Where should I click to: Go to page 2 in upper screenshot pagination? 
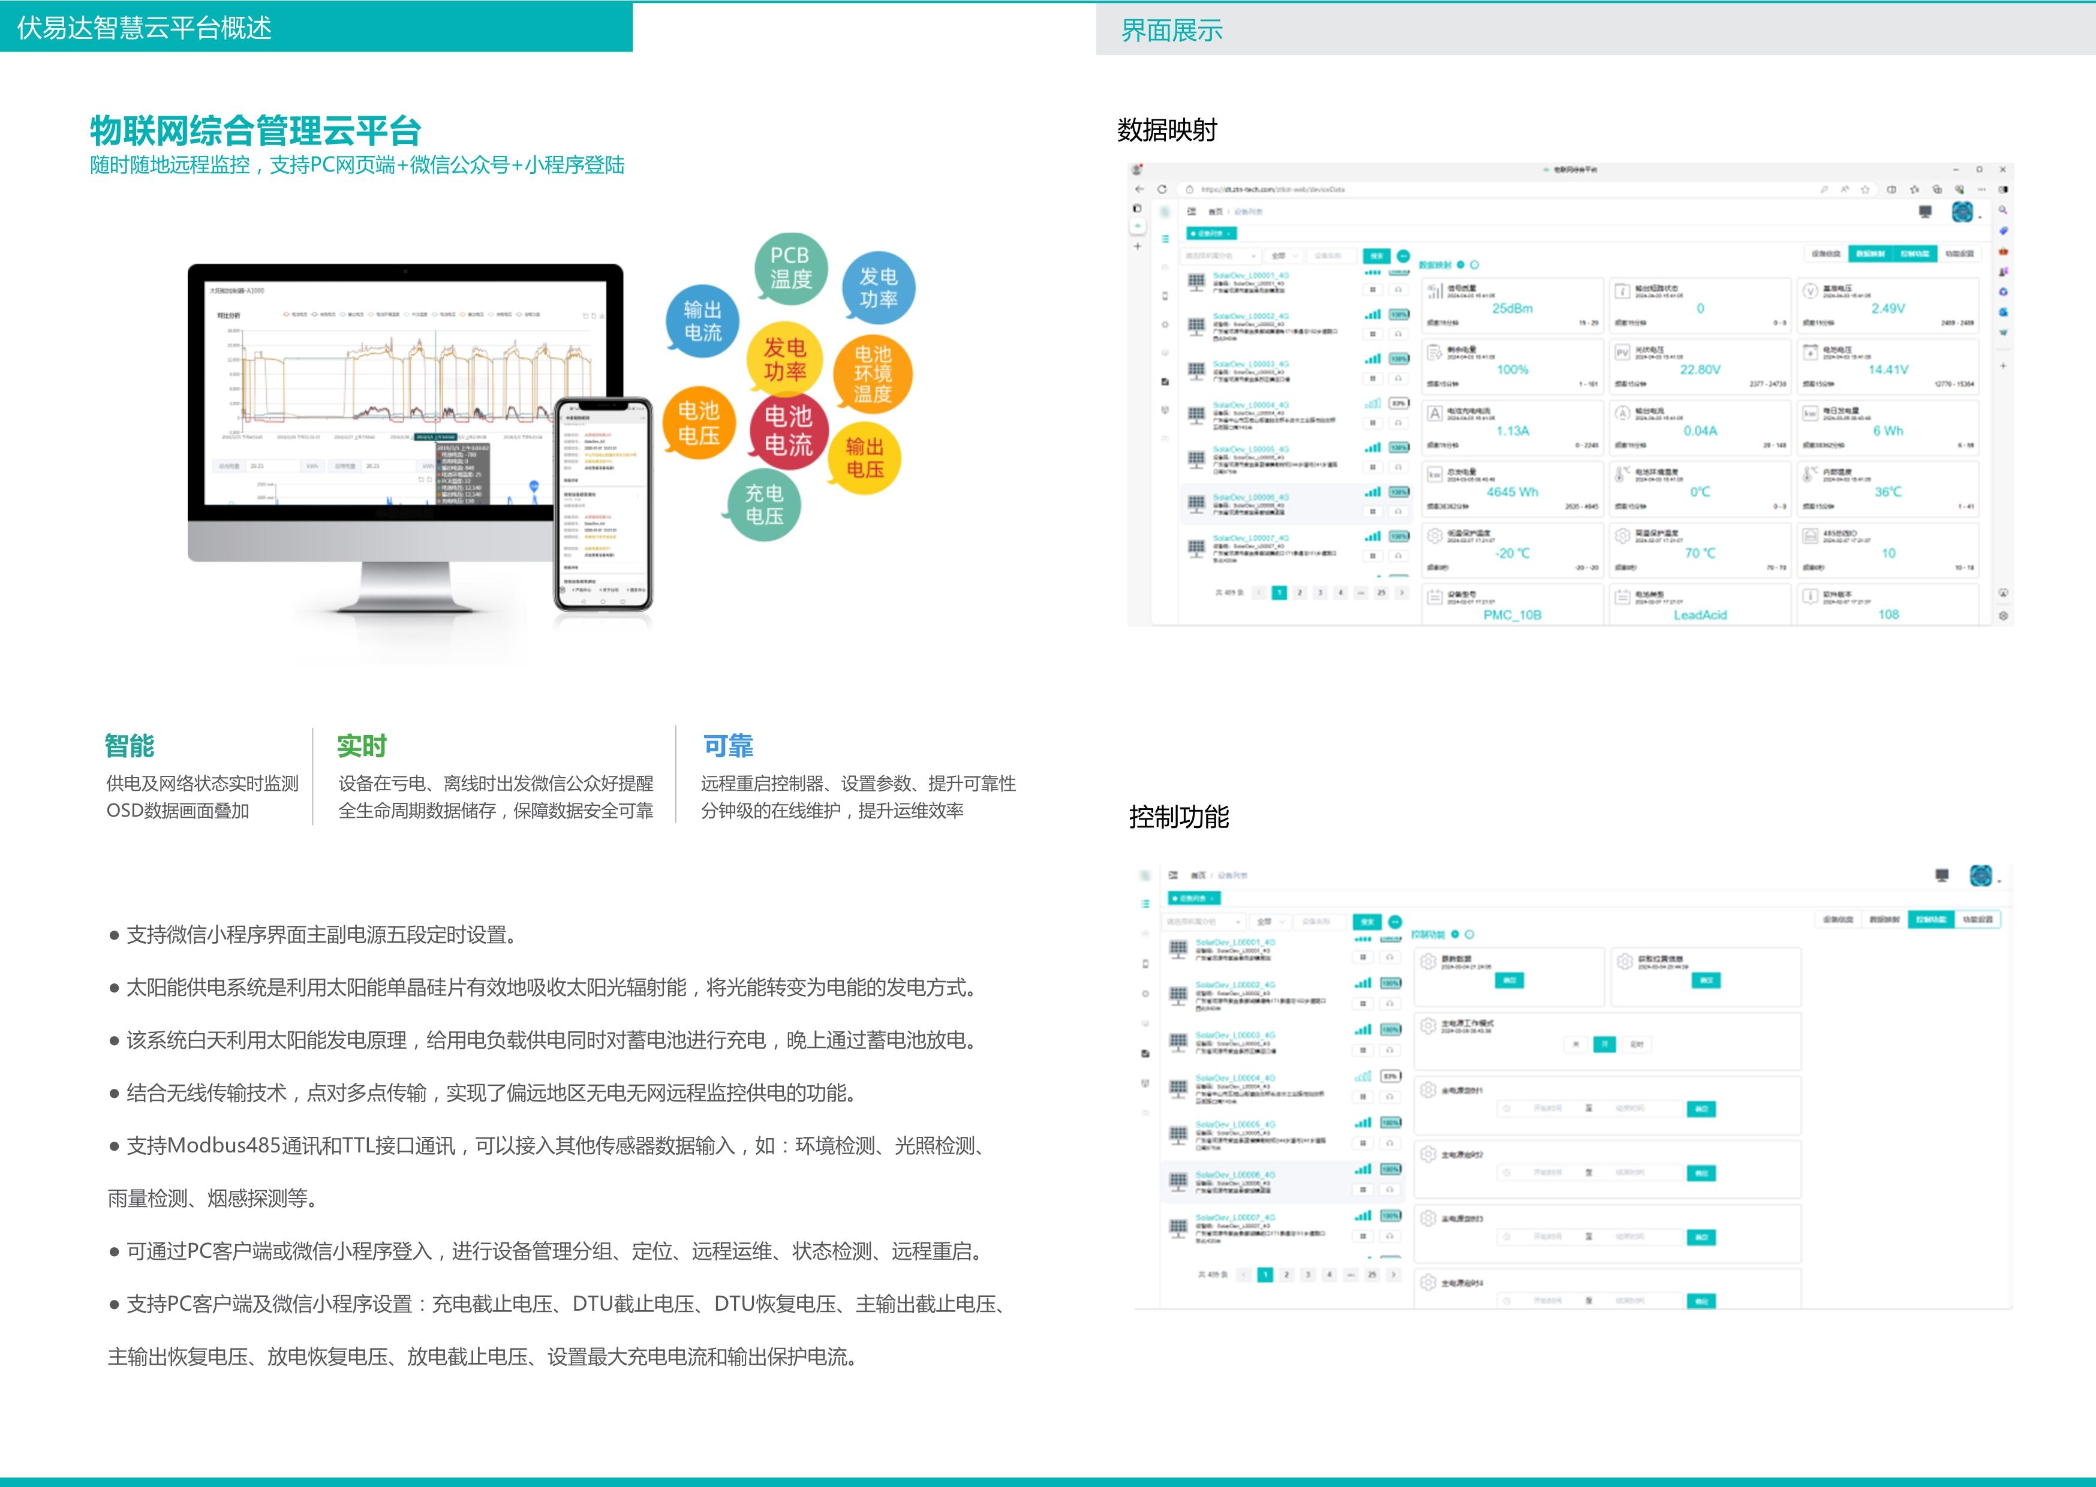[x=1300, y=594]
